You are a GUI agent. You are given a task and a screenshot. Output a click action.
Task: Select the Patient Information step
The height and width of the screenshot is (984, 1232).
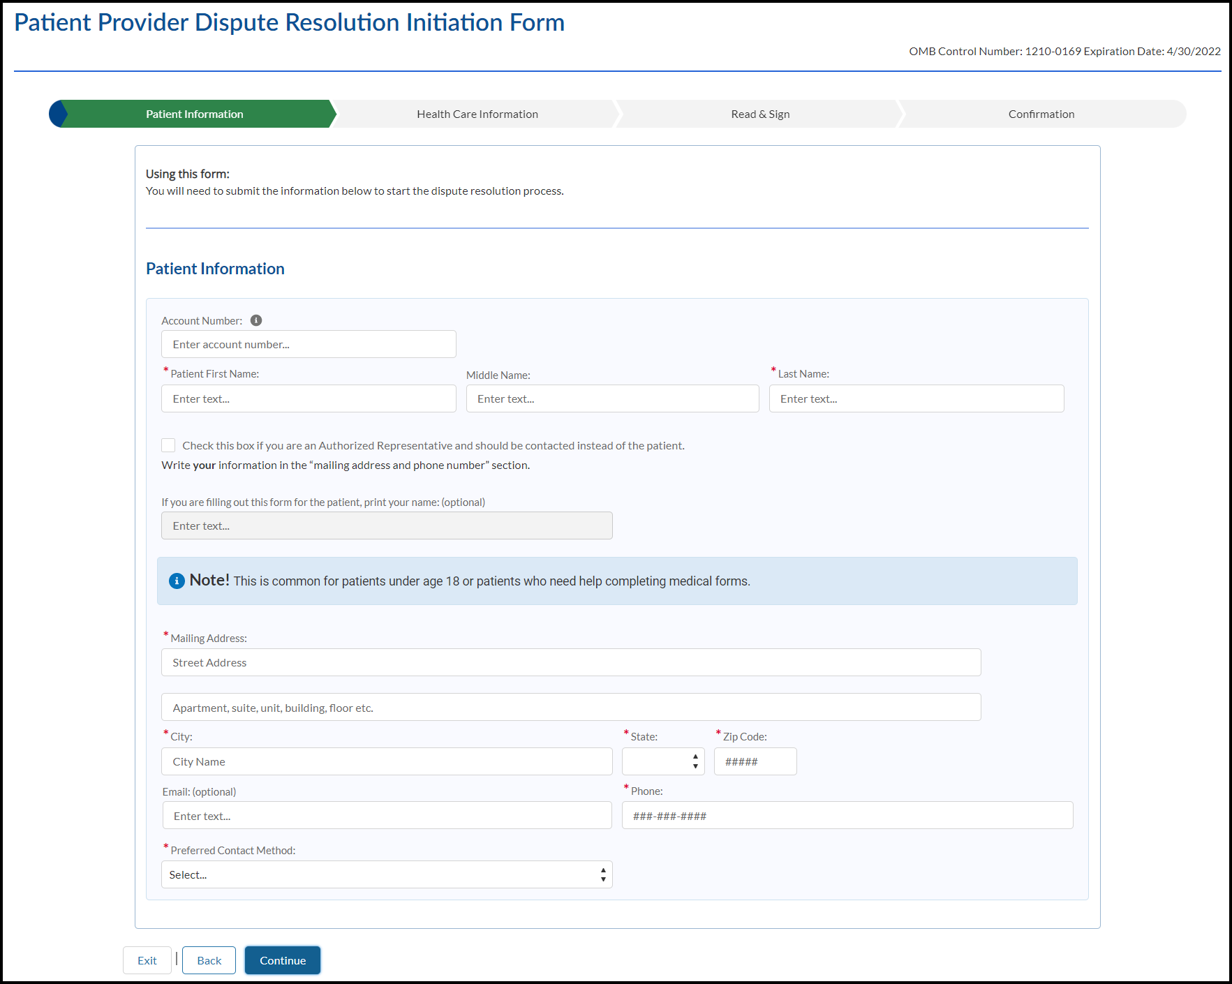194,114
